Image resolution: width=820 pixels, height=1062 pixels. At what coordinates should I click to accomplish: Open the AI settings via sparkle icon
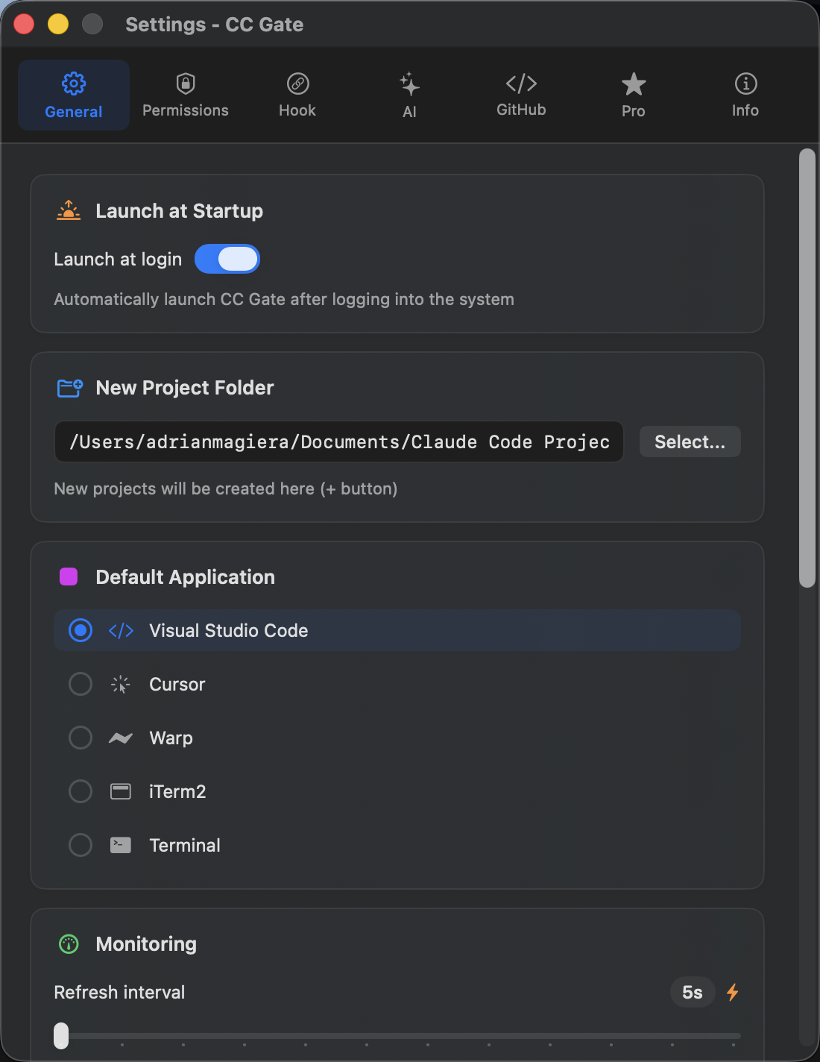[409, 84]
